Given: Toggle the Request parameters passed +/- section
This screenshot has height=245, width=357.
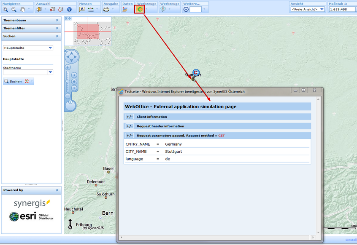Looking at the screenshot, I should pyautogui.click(x=130, y=136).
